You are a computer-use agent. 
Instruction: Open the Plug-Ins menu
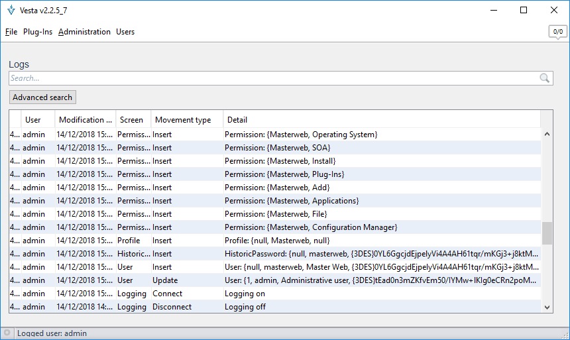click(38, 32)
